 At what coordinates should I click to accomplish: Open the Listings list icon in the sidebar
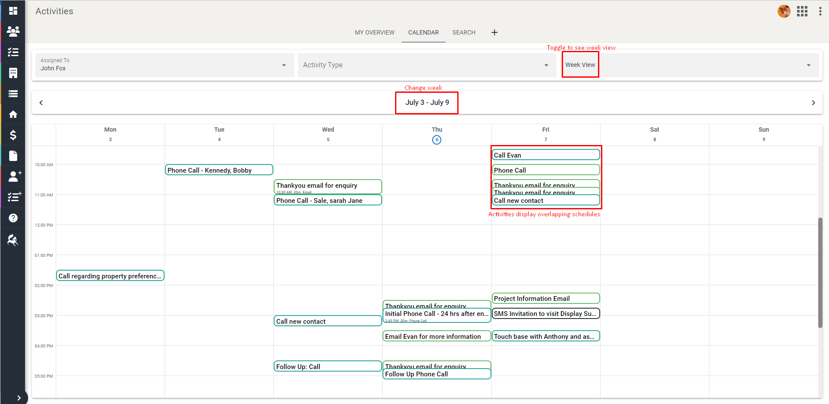coord(13,94)
